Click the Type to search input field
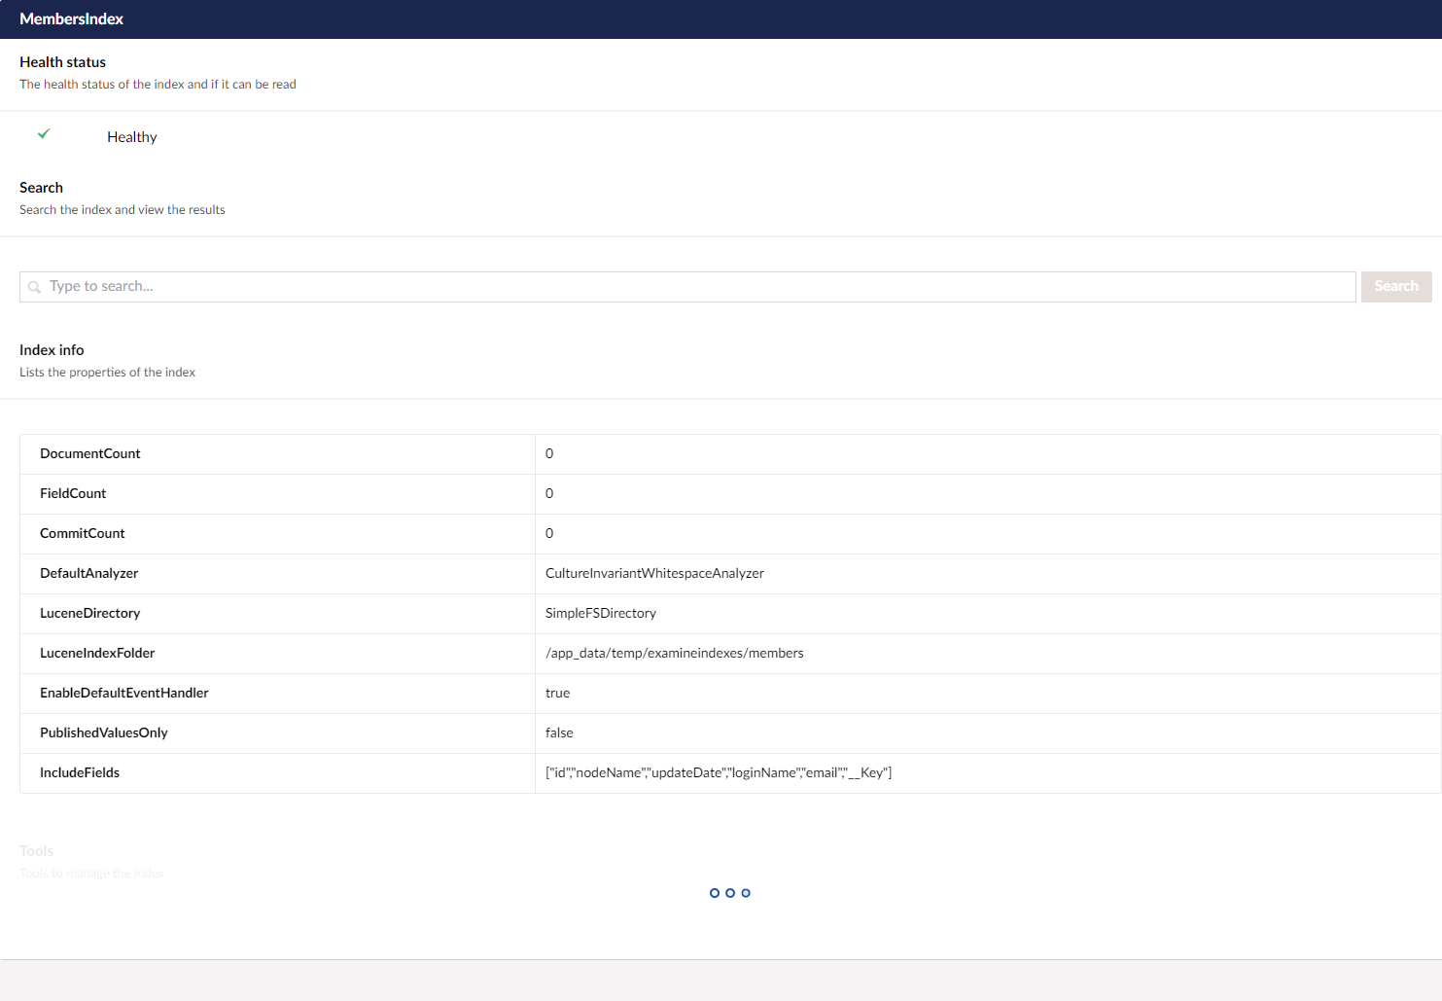The image size is (1442, 1001). 389,286
